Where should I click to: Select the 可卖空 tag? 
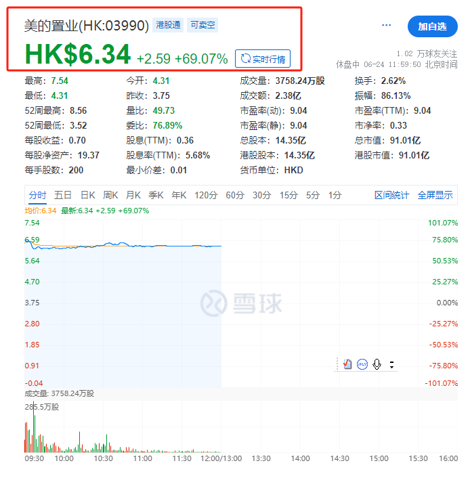[x=202, y=24]
